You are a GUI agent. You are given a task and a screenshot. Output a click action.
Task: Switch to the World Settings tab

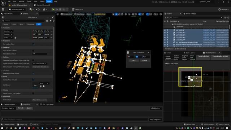[190, 14]
